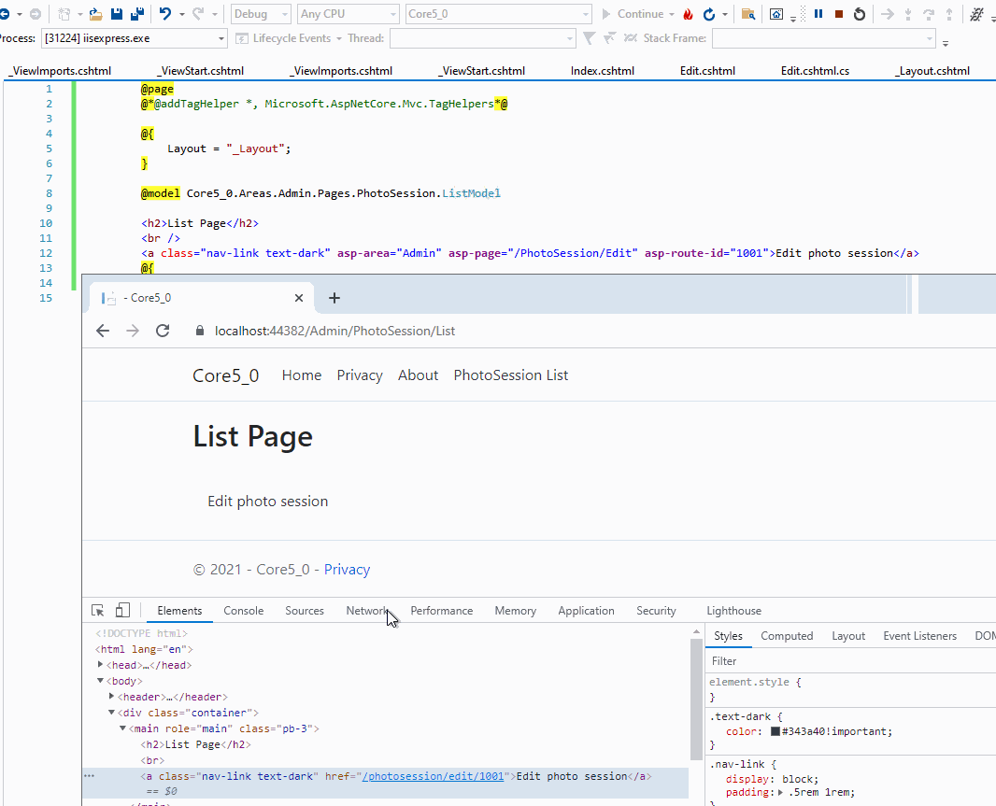Click the thread filter funnel icon
The image size is (996, 806).
[589, 38]
